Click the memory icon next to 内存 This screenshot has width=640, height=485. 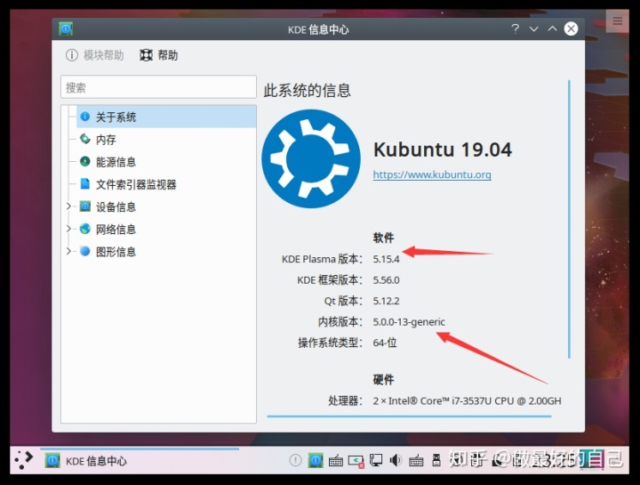click(x=85, y=140)
